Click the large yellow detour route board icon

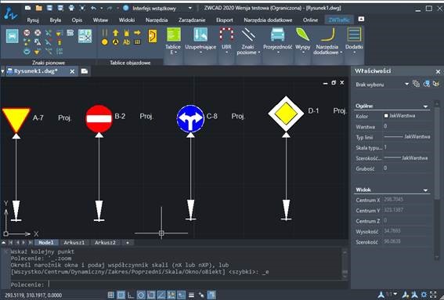pos(153,36)
